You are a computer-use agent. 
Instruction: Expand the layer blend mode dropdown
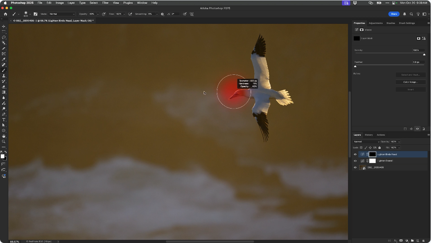click(x=366, y=142)
